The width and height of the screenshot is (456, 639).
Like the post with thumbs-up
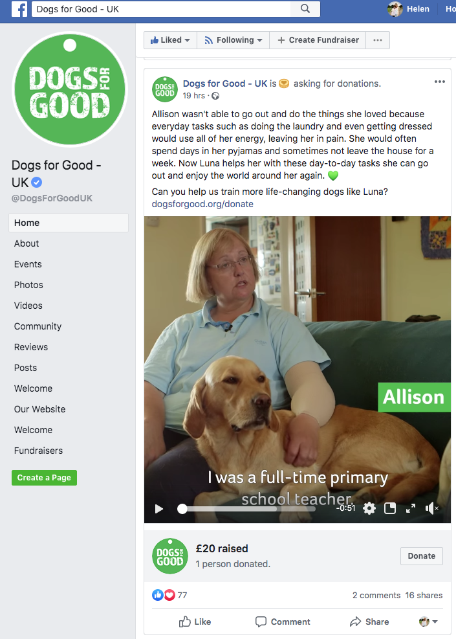click(195, 622)
